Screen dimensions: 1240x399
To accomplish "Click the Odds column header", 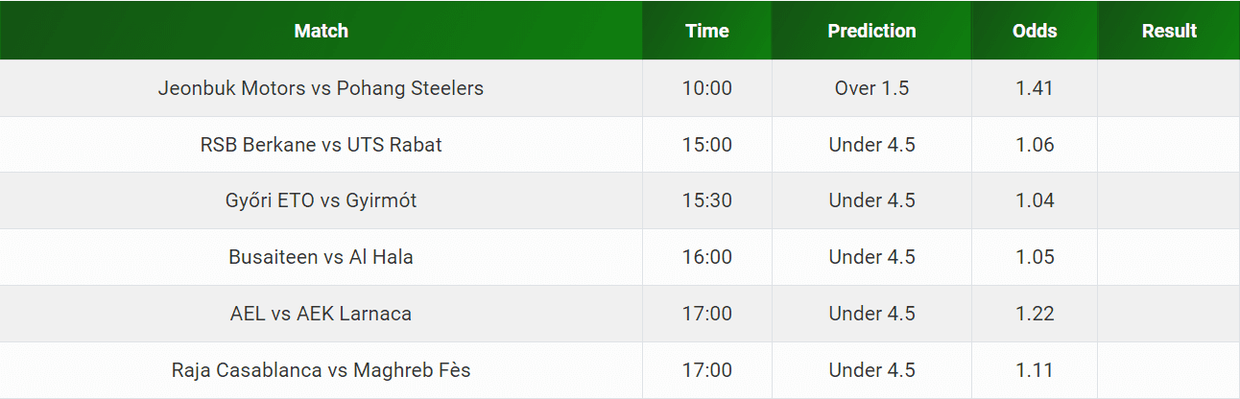I will click(x=1035, y=31).
